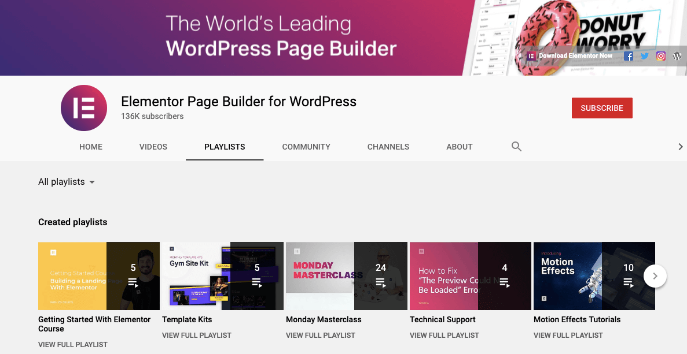The height and width of the screenshot is (354, 687).
Task: Click the Created playlists heading
Action: click(x=73, y=222)
